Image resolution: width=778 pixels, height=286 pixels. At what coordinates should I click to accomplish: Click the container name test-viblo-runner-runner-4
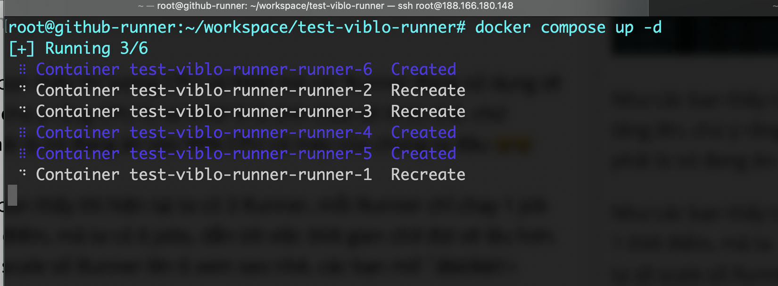point(250,133)
